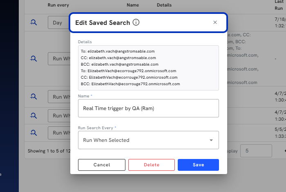Click the Details column header in table
The image size is (286, 192).
[164, 5]
